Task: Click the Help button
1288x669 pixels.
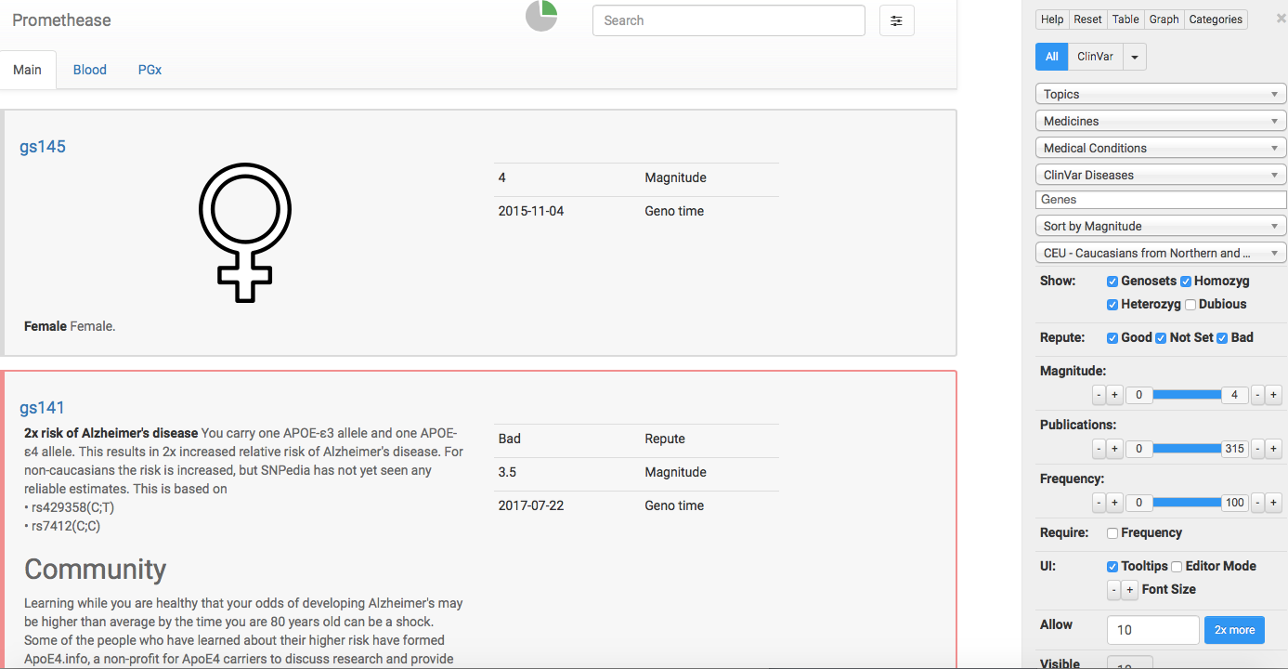Action: (1052, 20)
